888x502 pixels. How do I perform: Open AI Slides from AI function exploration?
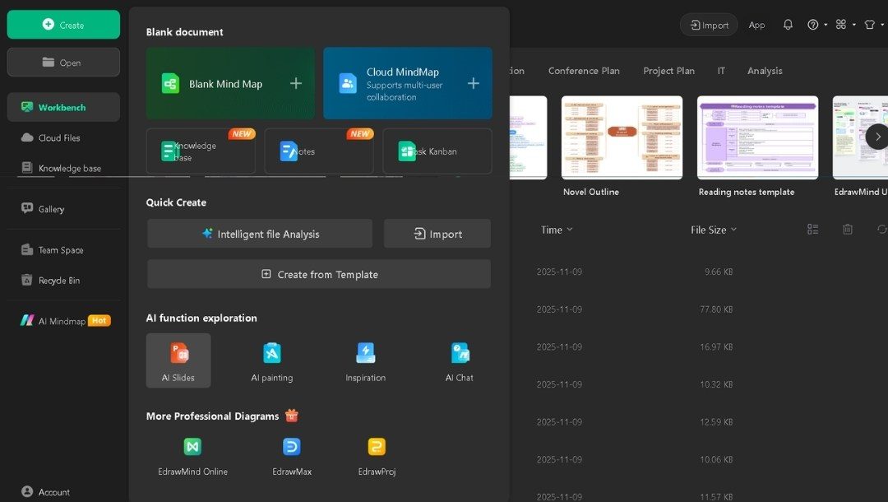coord(178,360)
